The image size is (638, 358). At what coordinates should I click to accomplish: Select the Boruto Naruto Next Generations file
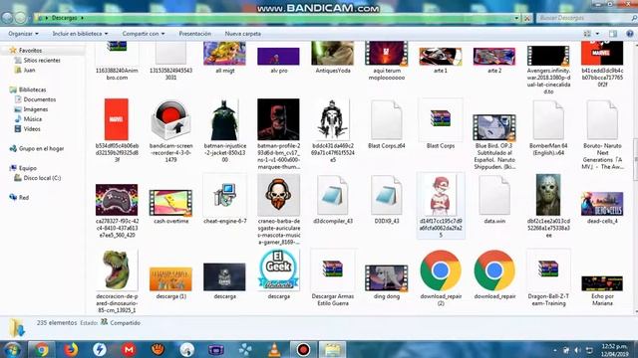602,134
